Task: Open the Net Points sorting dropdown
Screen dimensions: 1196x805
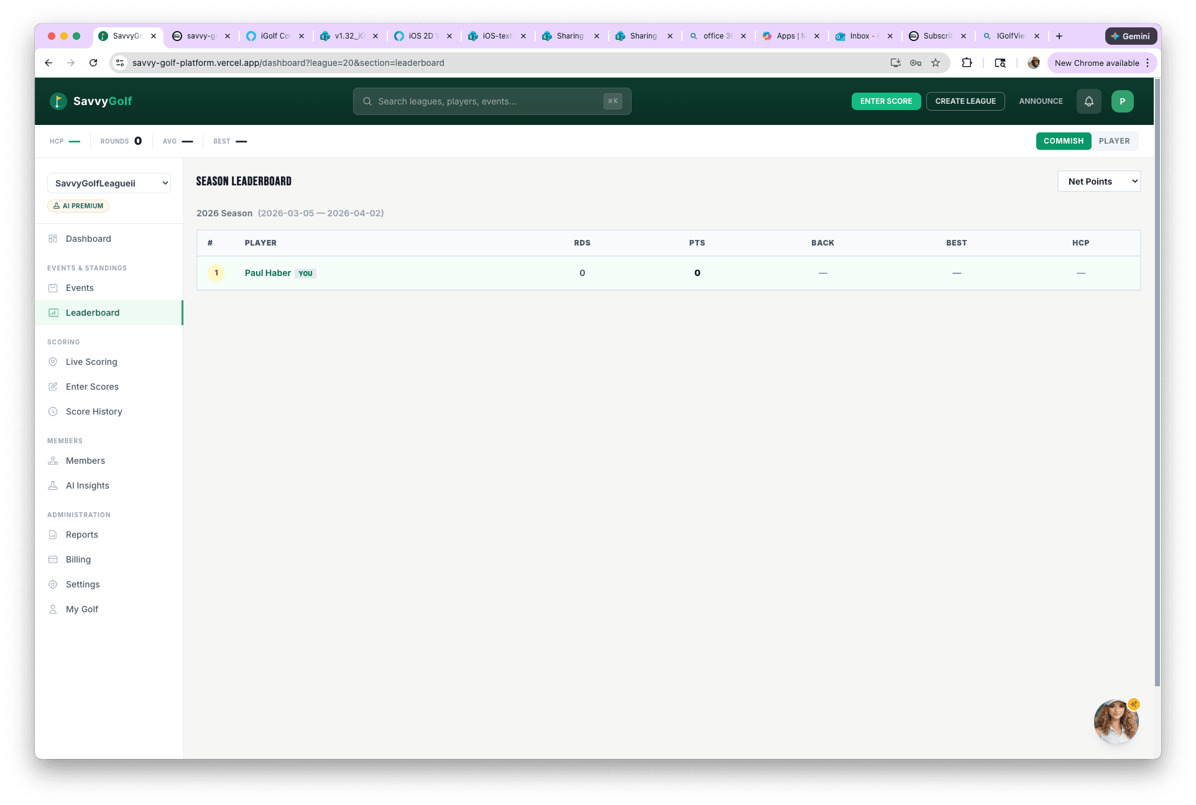Action: coord(1098,181)
